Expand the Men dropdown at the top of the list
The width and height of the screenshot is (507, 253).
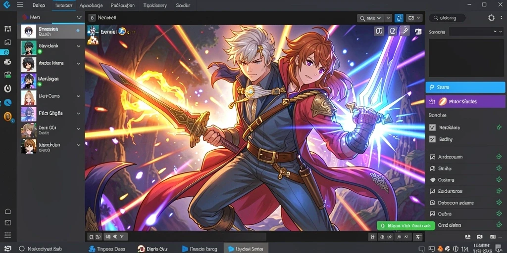pyautogui.click(x=79, y=17)
